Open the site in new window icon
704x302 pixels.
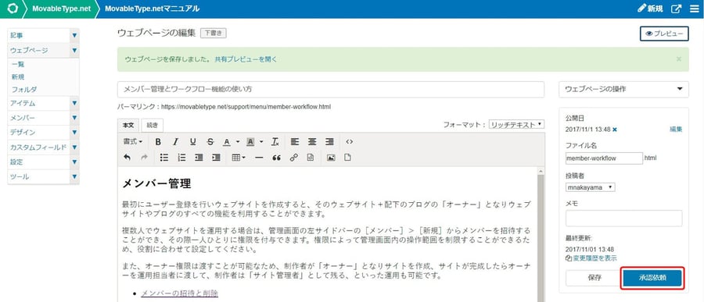pyautogui.click(x=676, y=9)
